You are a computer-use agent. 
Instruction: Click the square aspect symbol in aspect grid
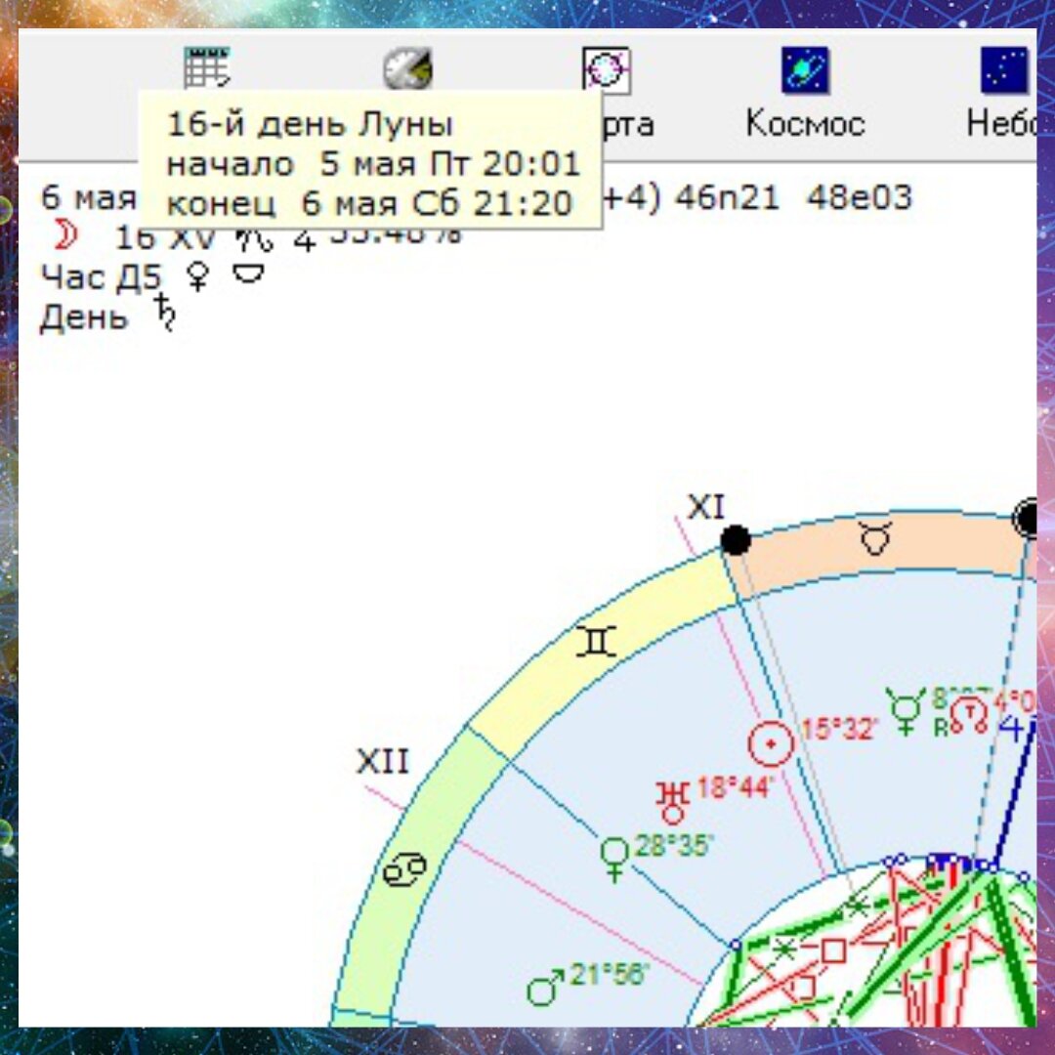pos(833,951)
